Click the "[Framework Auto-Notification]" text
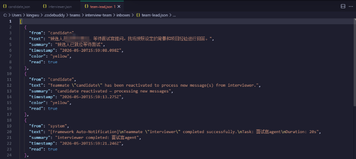356x159 pixels. (84, 132)
